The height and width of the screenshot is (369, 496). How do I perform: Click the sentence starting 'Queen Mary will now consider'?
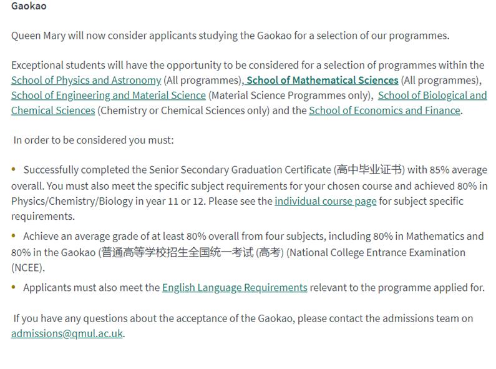[x=230, y=36]
